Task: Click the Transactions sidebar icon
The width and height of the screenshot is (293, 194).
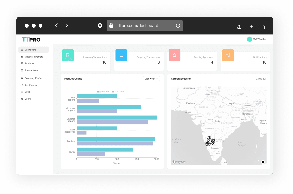Action: click(22, 70)
